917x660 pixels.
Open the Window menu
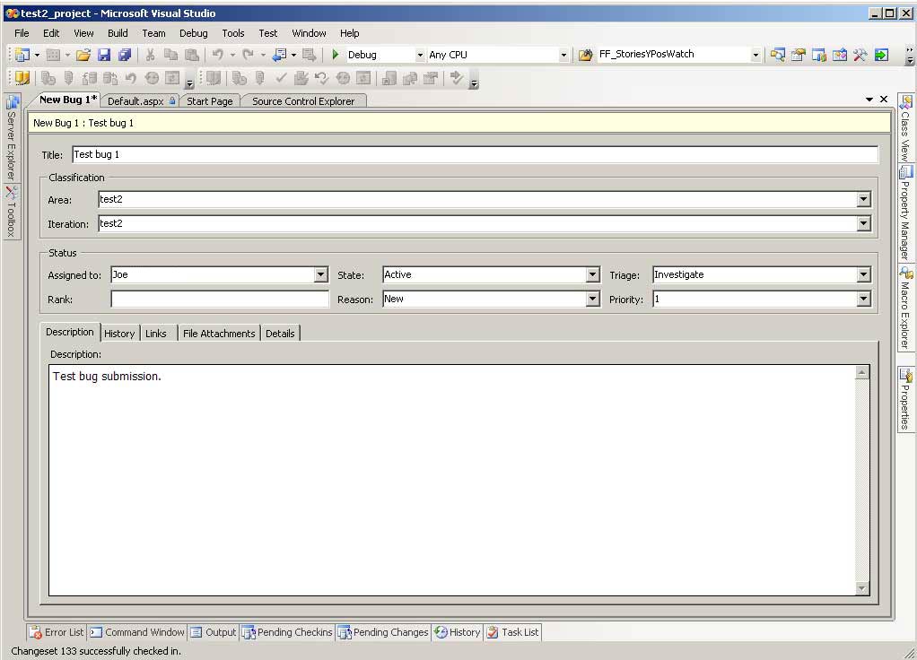click(x=309, y=33)
